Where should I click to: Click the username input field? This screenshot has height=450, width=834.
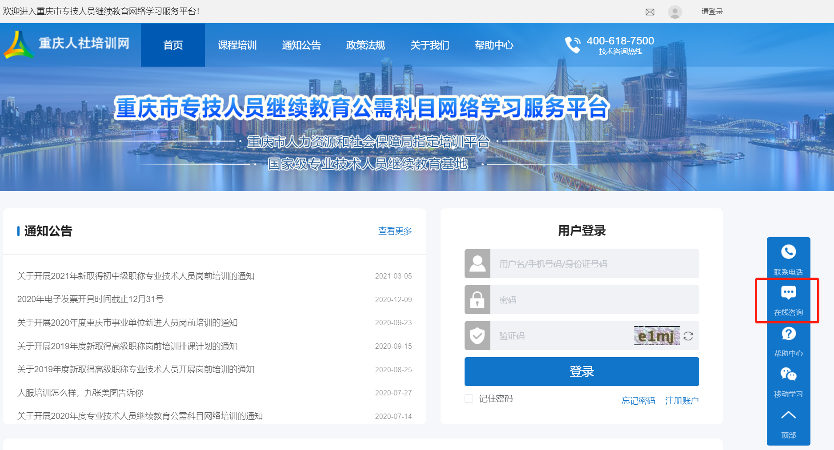594,264
